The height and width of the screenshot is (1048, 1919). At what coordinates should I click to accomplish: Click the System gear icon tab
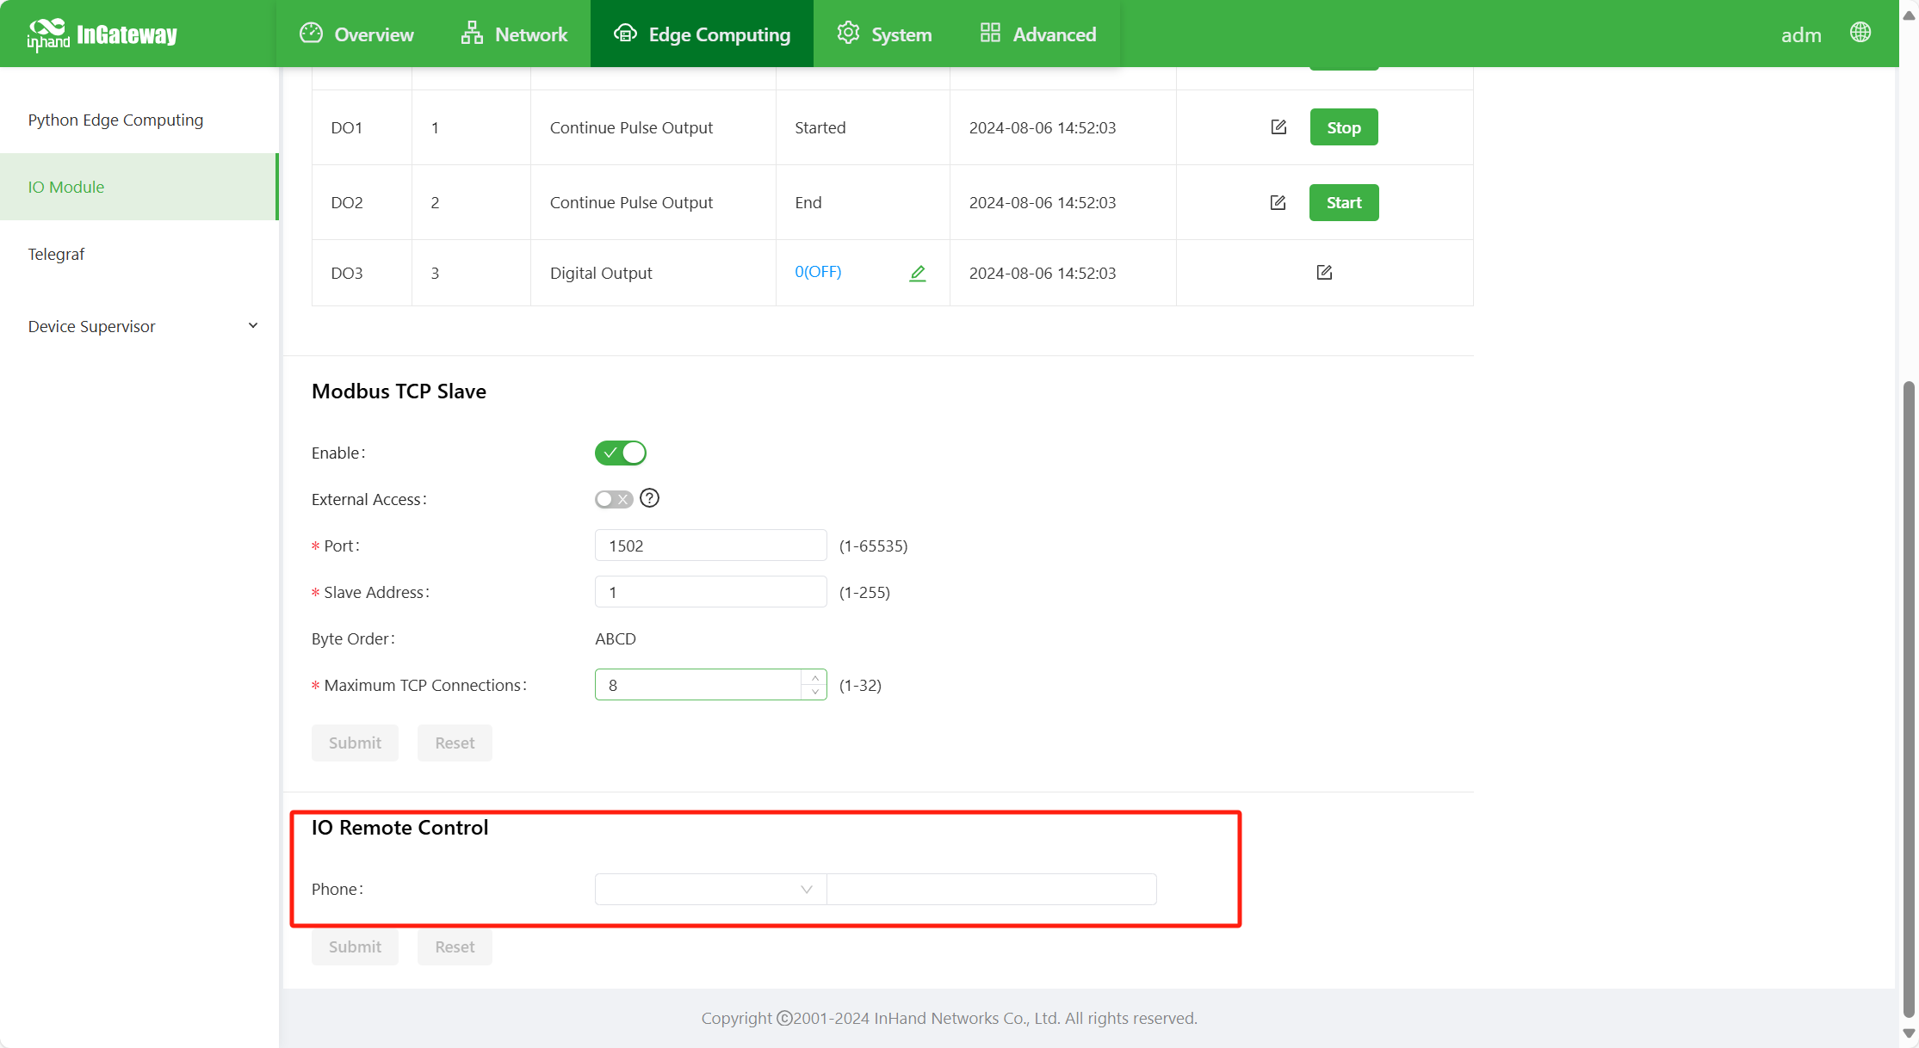[884, 34]
